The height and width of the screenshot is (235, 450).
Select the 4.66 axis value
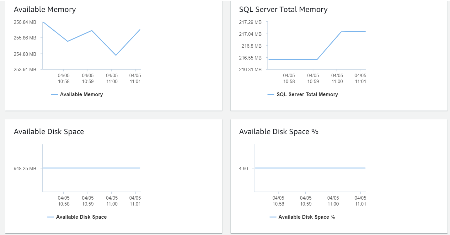243,169
